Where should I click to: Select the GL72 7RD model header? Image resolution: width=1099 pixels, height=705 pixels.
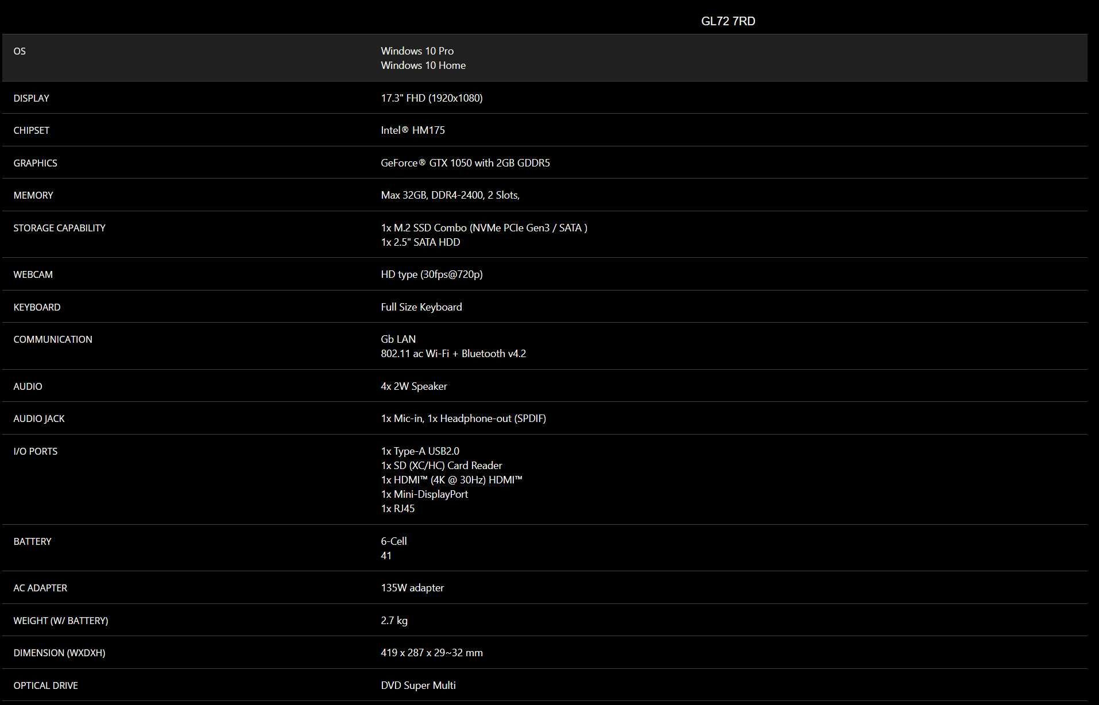pyautogui.click(x=728, y=21)
